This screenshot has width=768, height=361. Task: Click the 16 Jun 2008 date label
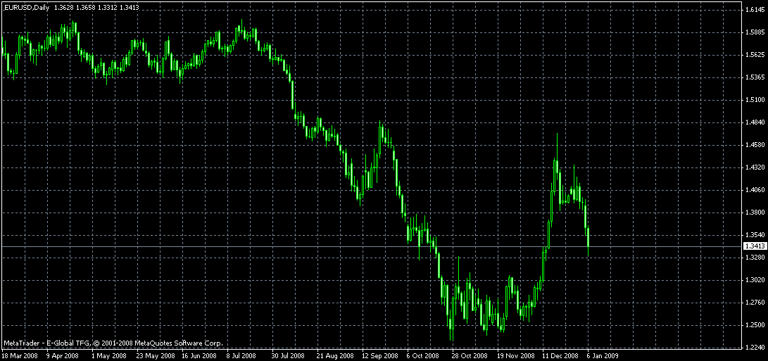tap(200, 356)
